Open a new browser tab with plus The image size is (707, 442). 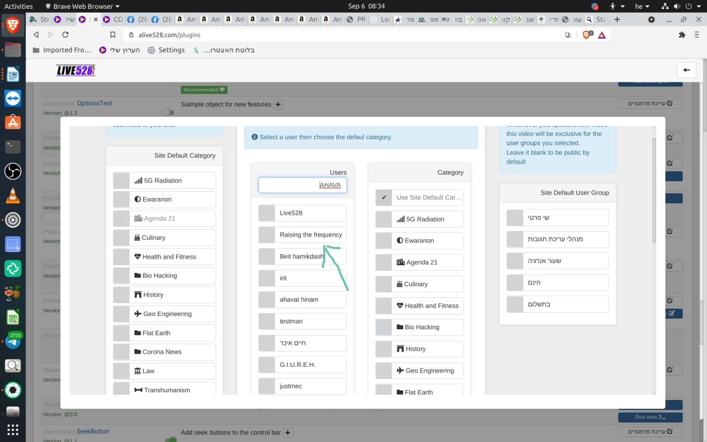click(617, 19)
